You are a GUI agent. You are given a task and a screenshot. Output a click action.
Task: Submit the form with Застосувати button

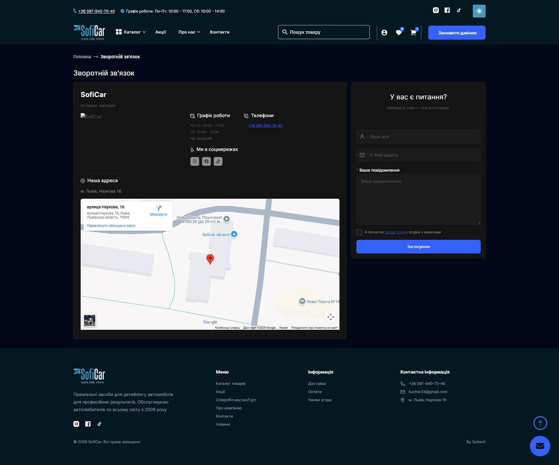418,247
